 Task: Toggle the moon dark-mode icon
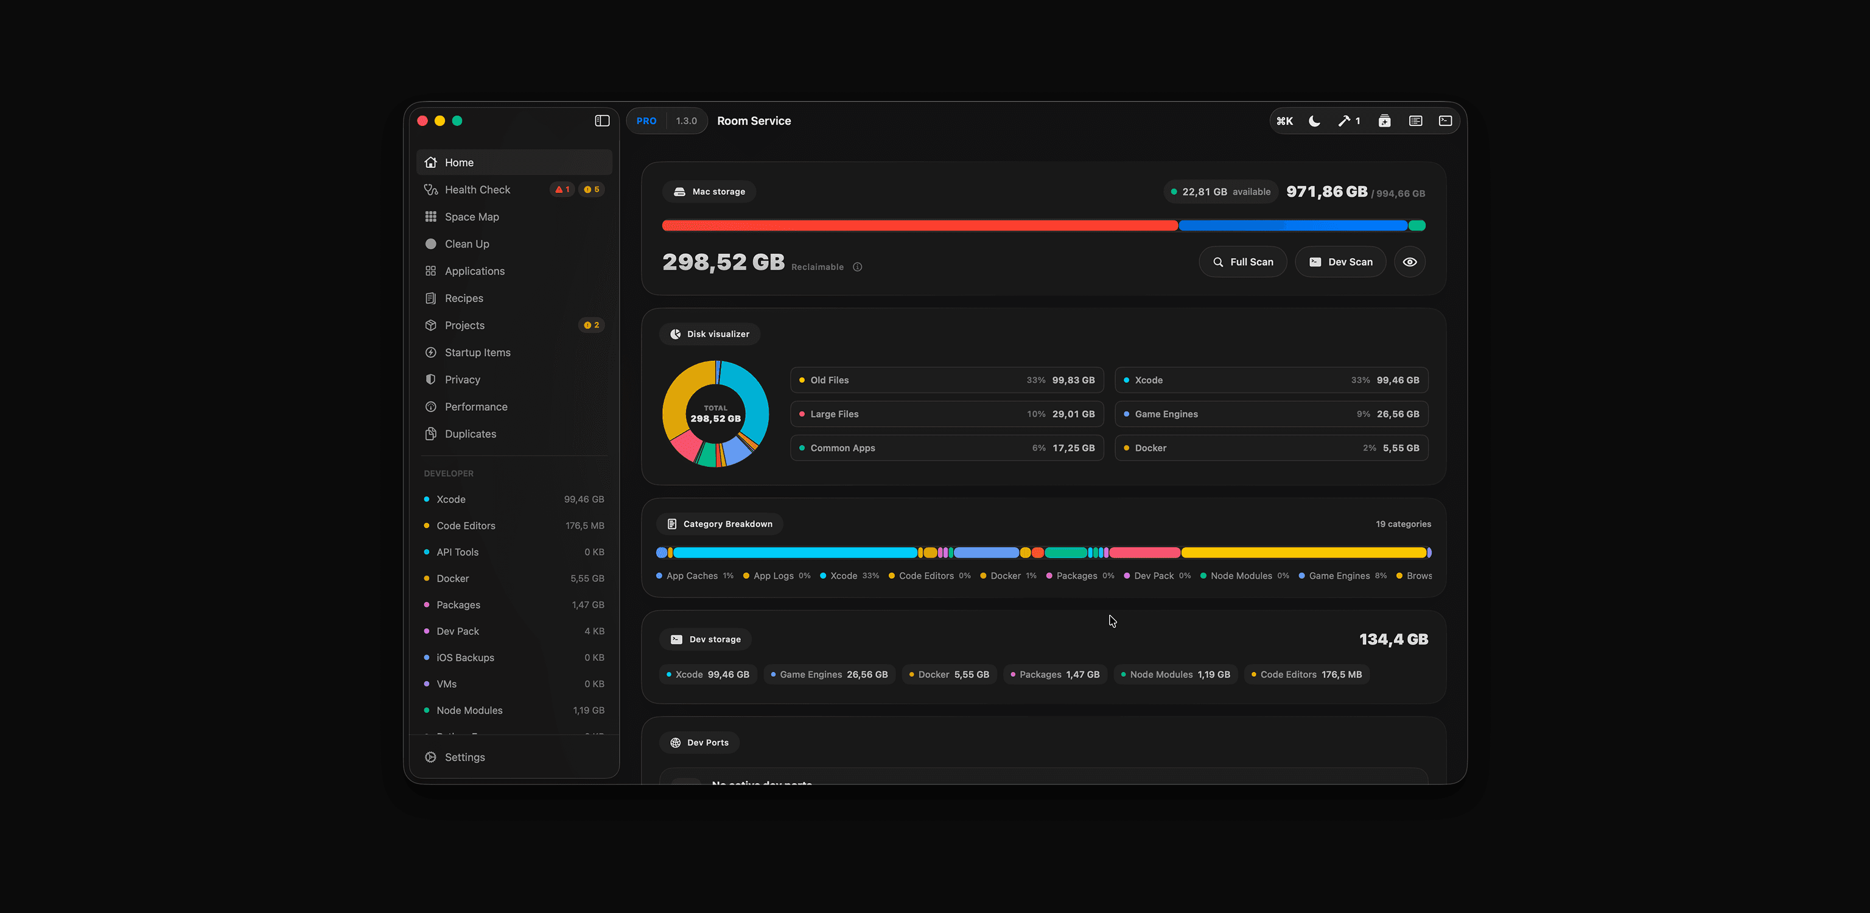(1314, 121)
